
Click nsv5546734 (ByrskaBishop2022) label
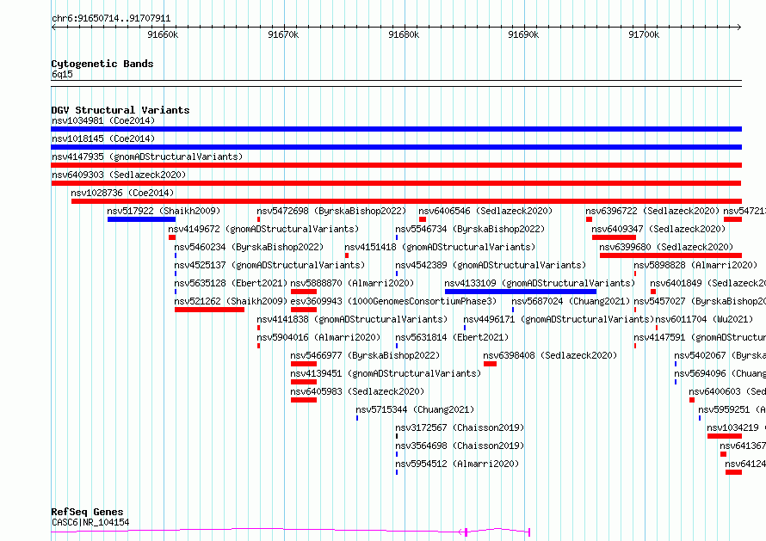tap(470, 229)
